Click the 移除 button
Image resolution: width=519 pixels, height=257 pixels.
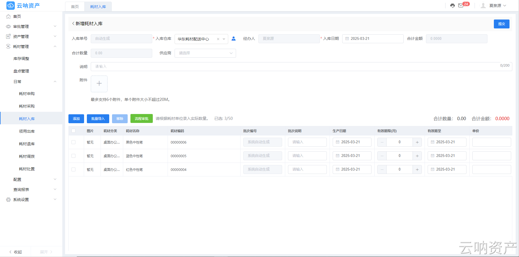[x=120, y=119]
